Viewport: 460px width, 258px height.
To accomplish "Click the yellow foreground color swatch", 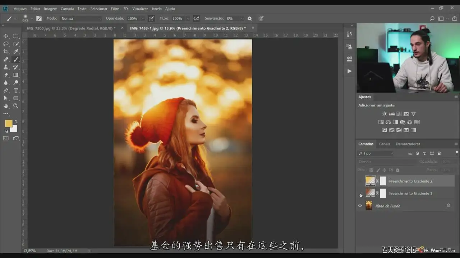I will (9, 124).
